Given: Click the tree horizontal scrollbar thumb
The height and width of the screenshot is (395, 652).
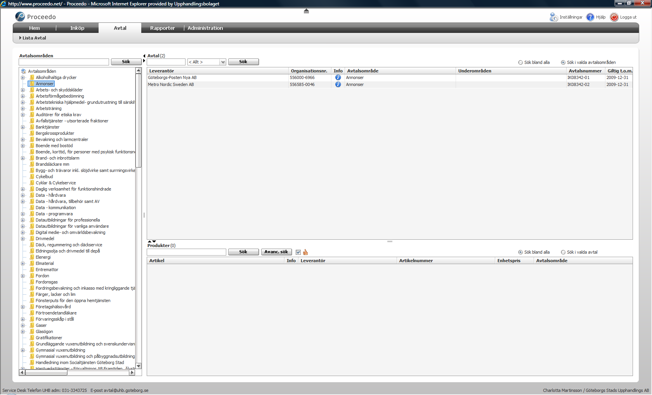Looking at the screenshot, I should [x=46, y=373].
